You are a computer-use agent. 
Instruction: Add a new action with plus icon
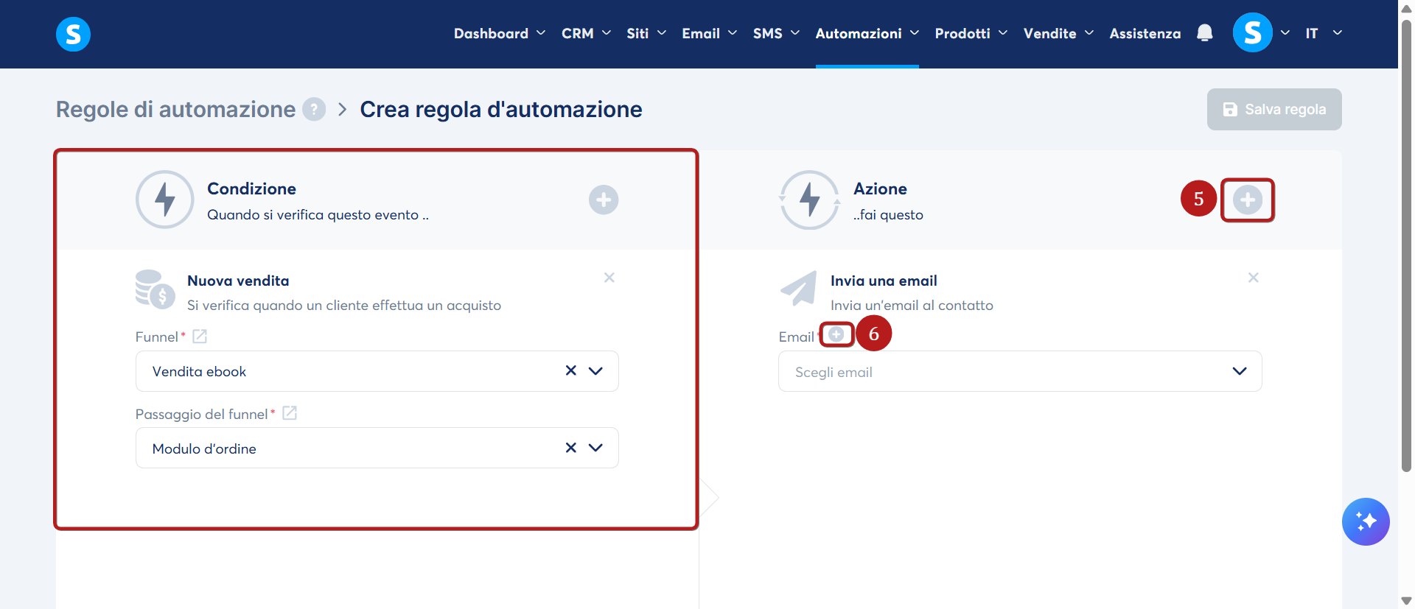[1247, 200]
